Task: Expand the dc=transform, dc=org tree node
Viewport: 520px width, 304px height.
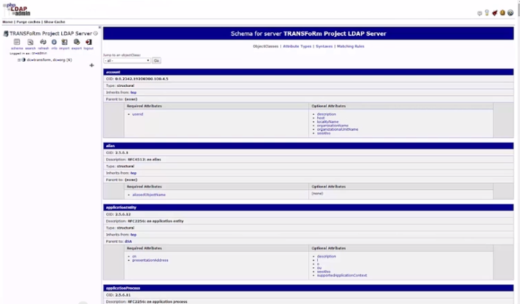Action: click(19, 60)
